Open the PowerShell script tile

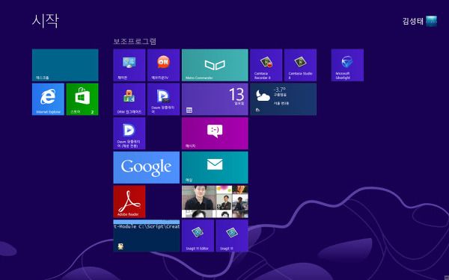(147, 236)
